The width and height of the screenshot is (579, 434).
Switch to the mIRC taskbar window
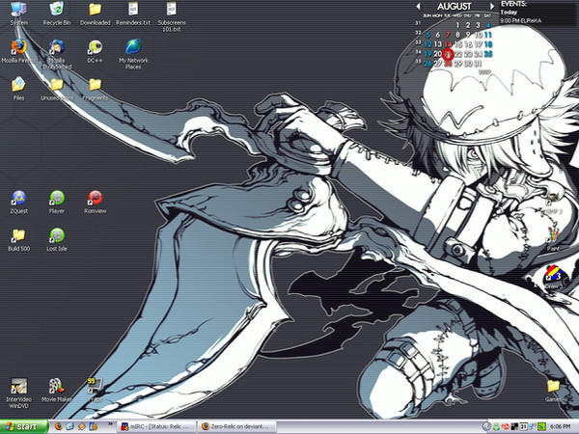coord(155,425)
